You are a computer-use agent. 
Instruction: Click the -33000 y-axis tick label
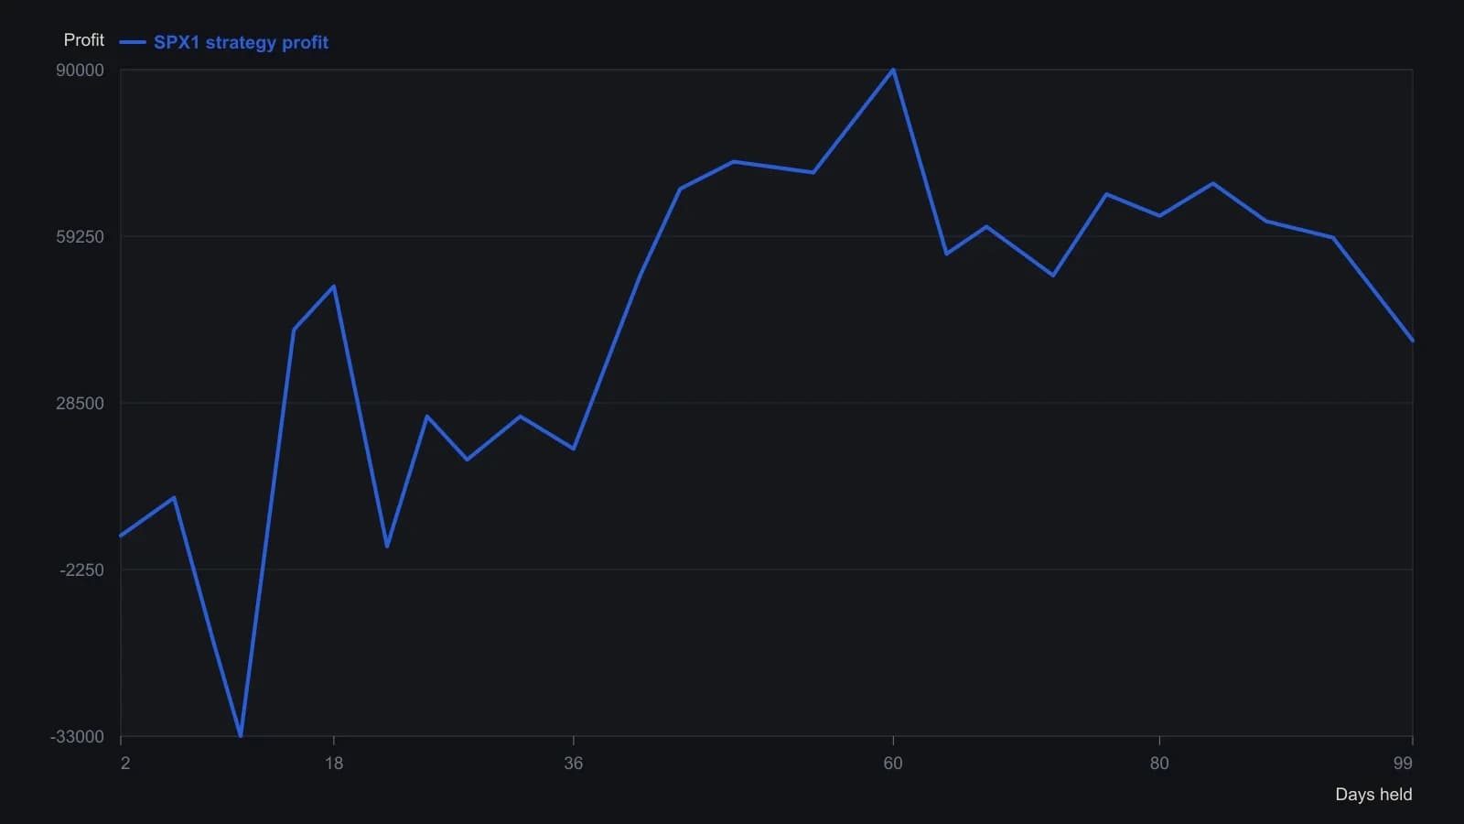pos(78,737)
